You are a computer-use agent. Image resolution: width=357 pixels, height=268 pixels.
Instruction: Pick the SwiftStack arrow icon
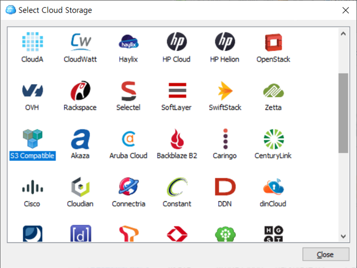point(225,90)
